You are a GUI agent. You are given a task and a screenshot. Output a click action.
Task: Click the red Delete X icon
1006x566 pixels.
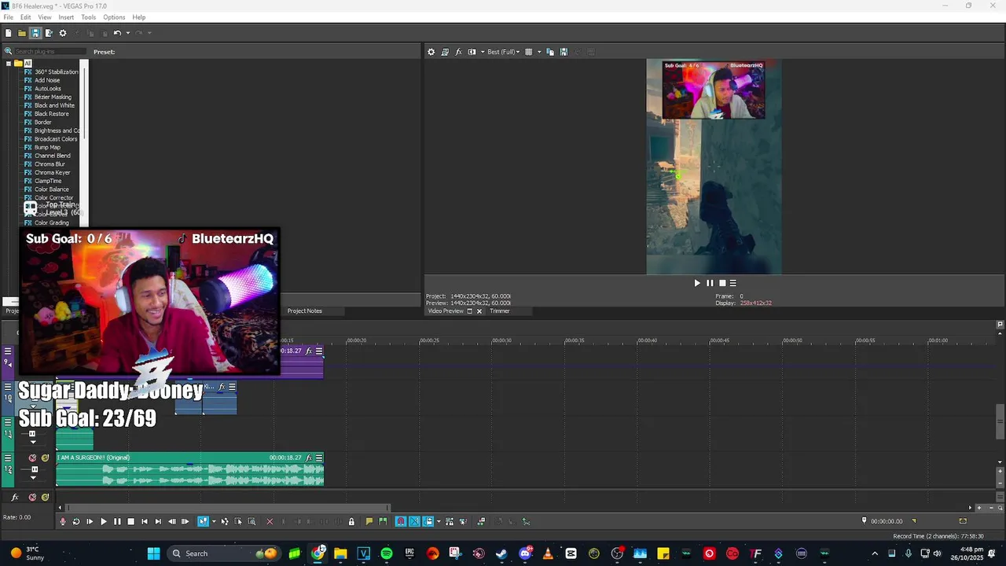tap(270, 521)
